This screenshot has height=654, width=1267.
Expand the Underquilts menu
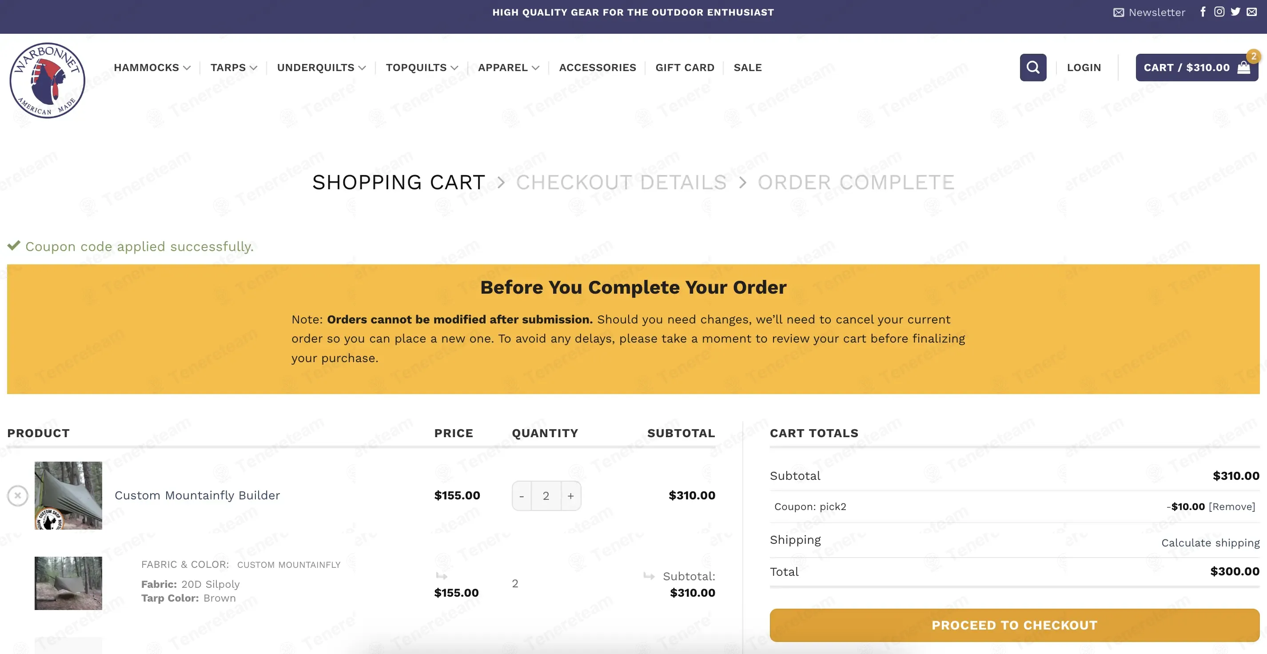(x=321, y=68)
